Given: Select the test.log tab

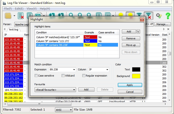Looking at the screenshot, I should (x=14, y=29).
